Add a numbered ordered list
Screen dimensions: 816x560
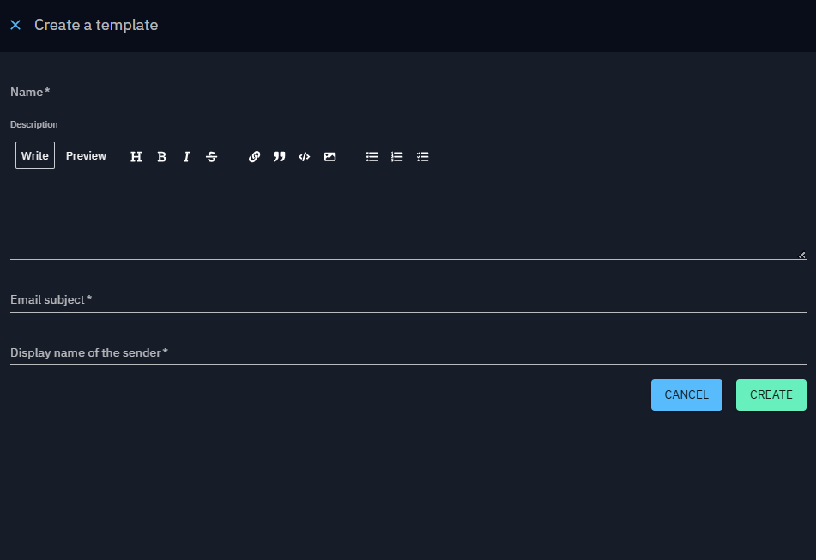[x=396, y=157]
